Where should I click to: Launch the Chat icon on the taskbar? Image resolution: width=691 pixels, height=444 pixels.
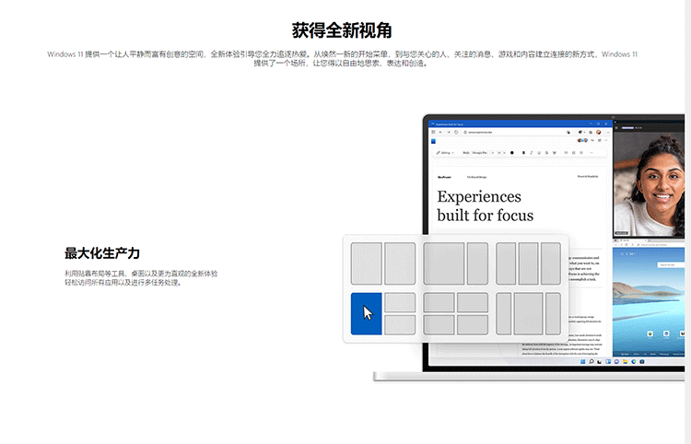(616, 362)
